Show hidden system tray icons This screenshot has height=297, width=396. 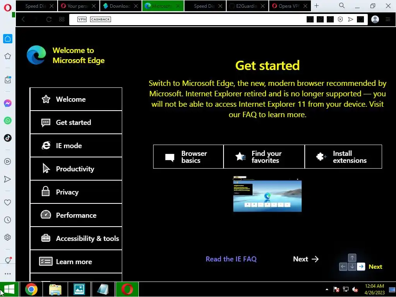point(327,290)
